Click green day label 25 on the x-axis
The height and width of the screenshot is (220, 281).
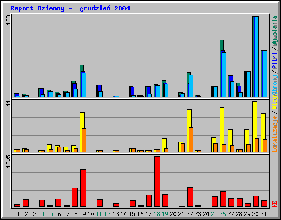(214, 214)
